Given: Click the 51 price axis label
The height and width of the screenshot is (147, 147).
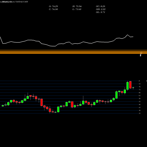Looking at the screenshot, I should coord(140,101).
